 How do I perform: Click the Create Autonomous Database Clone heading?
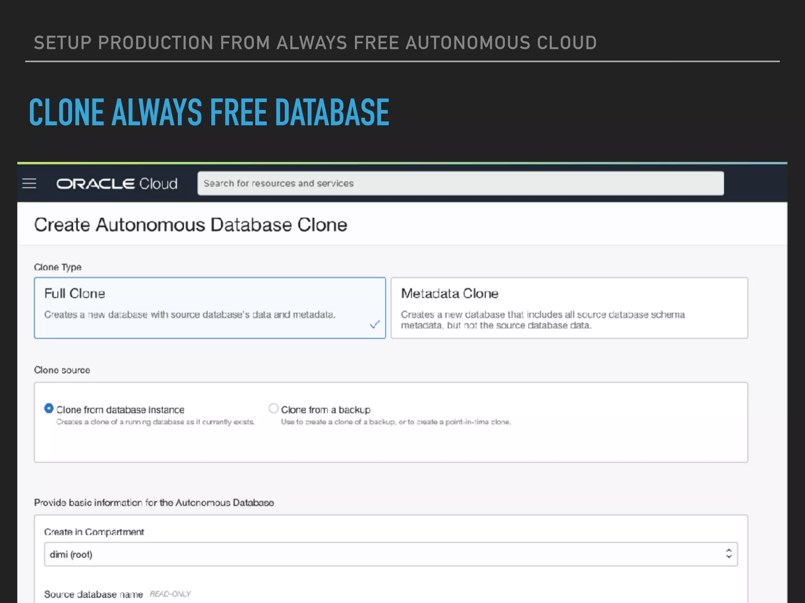191,225
